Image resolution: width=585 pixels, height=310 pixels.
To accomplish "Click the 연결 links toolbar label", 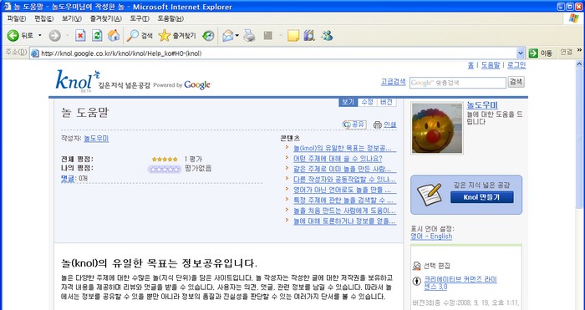I will click(x=567, y=53).
